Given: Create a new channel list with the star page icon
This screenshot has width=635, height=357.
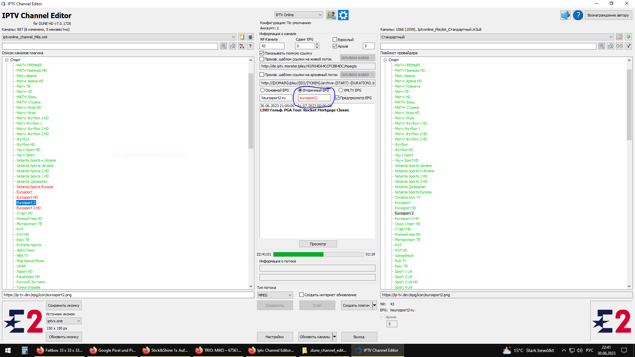Looking at the screenshot, I should pos(242,37).
